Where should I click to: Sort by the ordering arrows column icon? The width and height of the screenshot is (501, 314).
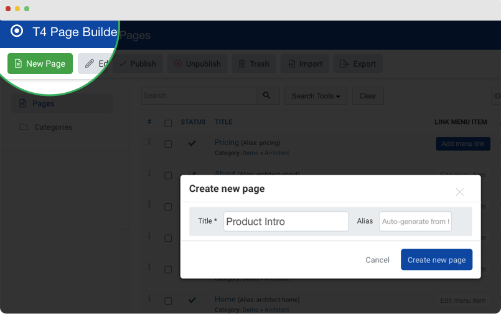(x=149, y=121)
